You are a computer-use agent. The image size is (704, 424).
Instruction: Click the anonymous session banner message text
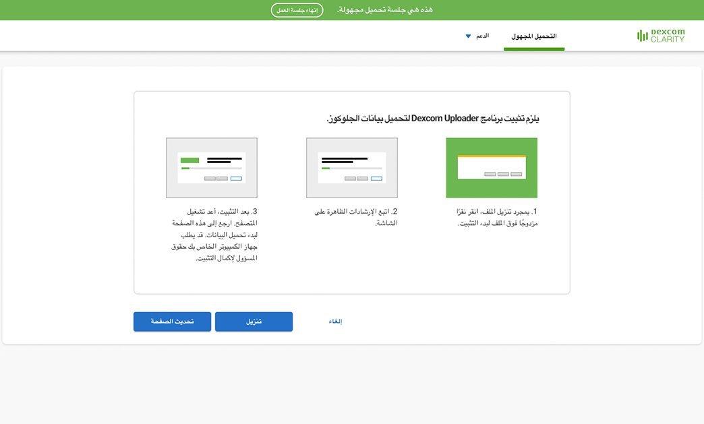coord(385,10)
